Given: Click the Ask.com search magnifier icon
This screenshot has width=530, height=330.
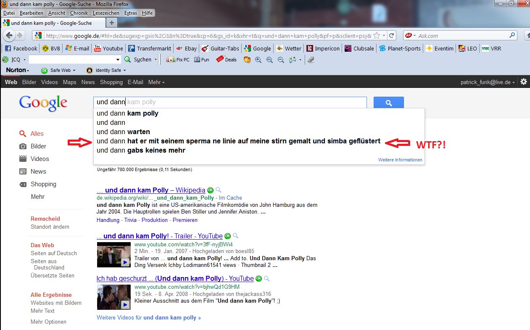Looking at the screenshot, I should click(x=512, y=36).
